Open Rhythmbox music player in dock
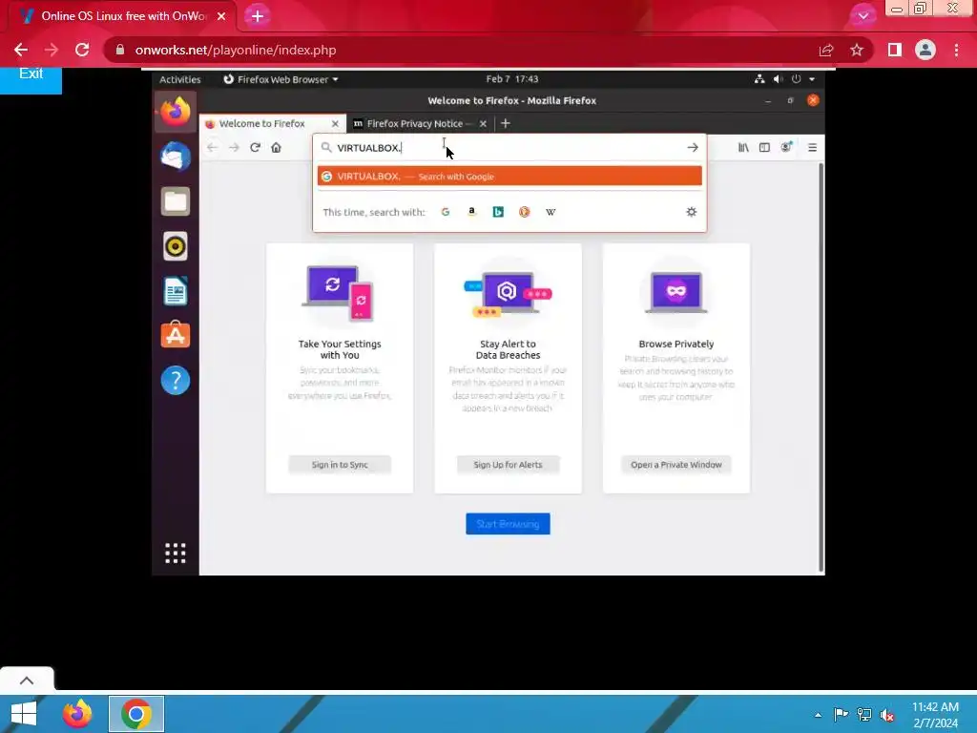The height and width of the screenshot is (733, 977). (176, 245)
